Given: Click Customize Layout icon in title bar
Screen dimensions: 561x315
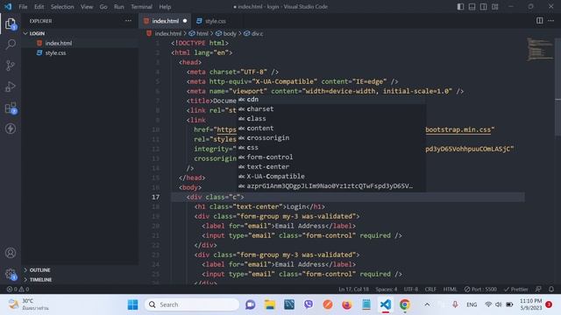Looking at the screenshot, I should tap(494, 6).
